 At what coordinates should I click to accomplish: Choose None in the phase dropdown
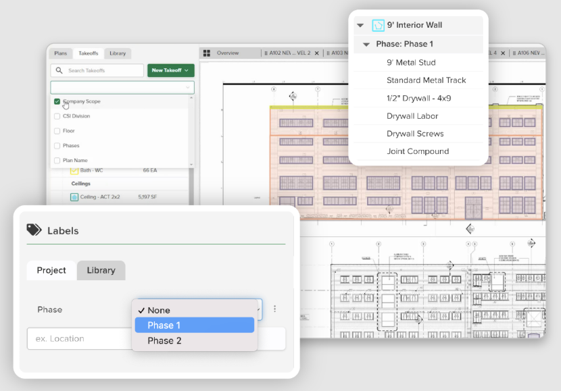coord(194,310)
